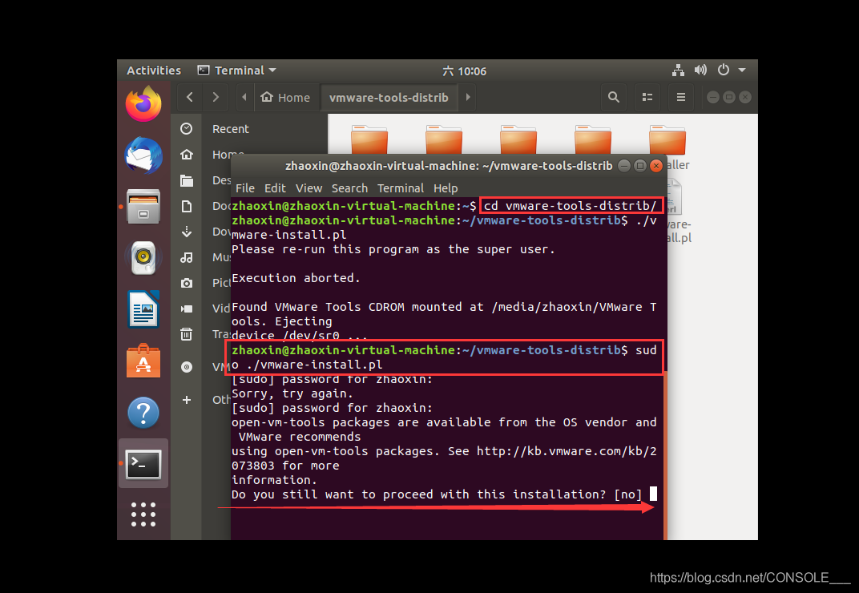Screen dimensions: 859x593
Task: Open the terminal File menu
Action: click(x=245, y=188)
